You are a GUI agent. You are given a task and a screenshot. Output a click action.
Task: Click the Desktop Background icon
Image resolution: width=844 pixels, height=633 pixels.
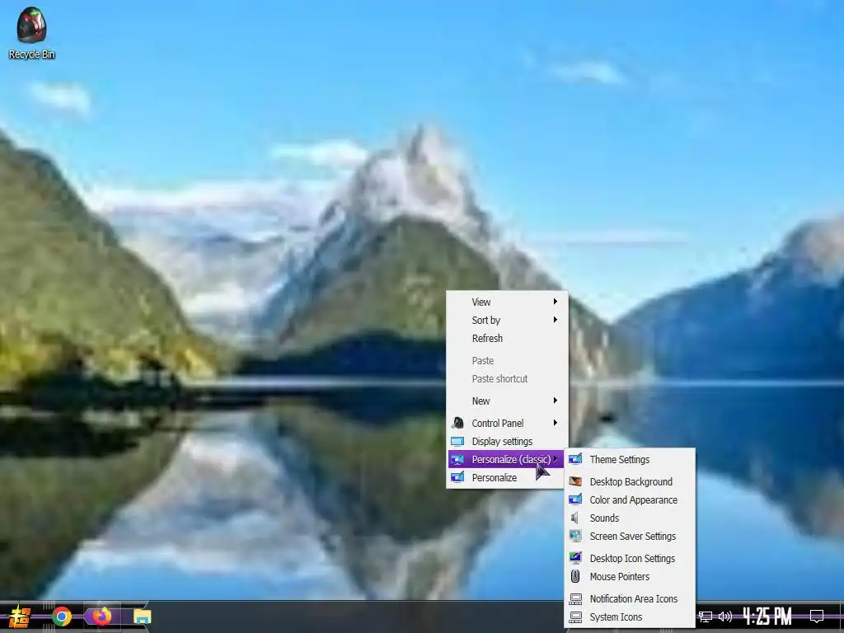[575, 481]
